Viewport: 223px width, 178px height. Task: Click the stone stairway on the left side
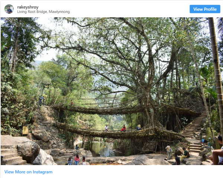(x=46, y=122)
